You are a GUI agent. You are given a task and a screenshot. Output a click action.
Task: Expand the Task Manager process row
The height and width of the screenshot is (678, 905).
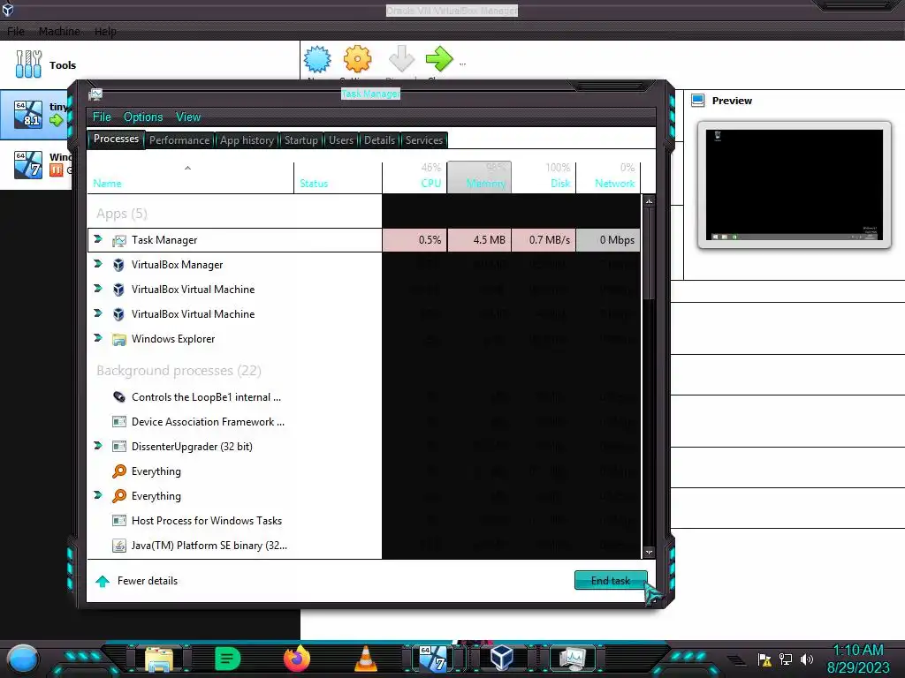click(x=98, y=239)
